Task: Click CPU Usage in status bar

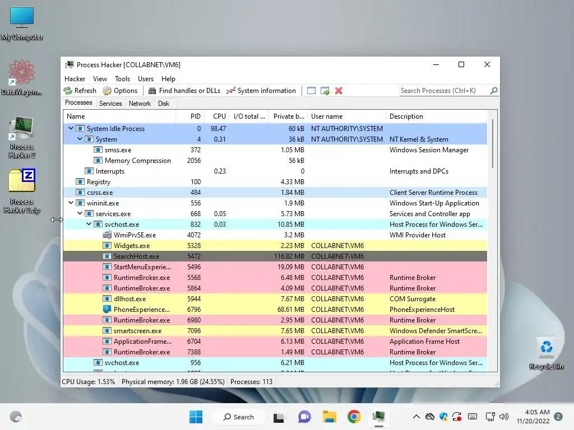Action: tap(88, 382)
